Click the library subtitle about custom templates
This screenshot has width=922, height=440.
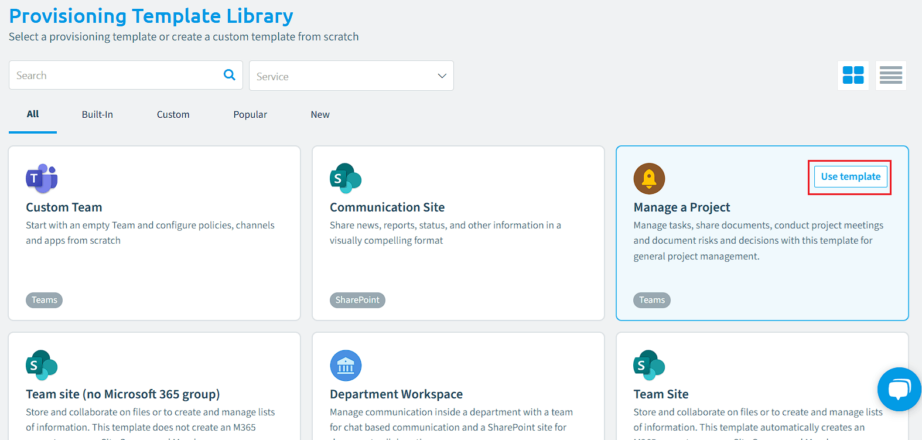pyautogui.click(x=184, y=37)
